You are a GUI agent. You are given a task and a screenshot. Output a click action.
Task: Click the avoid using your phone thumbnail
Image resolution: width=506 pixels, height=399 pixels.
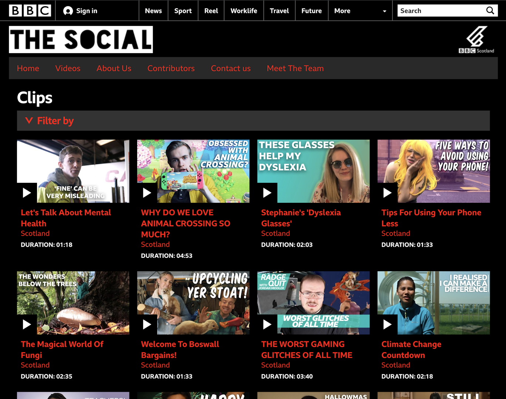(x=434, y=171)
